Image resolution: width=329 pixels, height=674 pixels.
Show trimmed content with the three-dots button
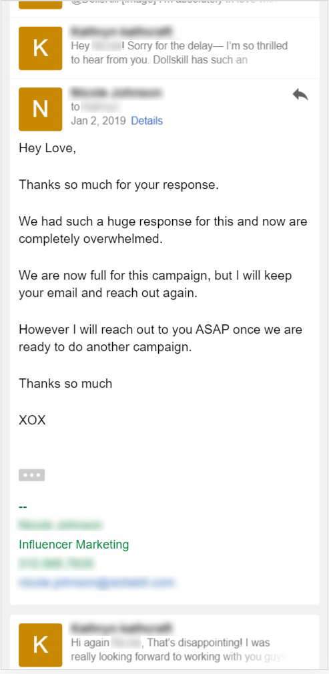[x=32, y=475]
